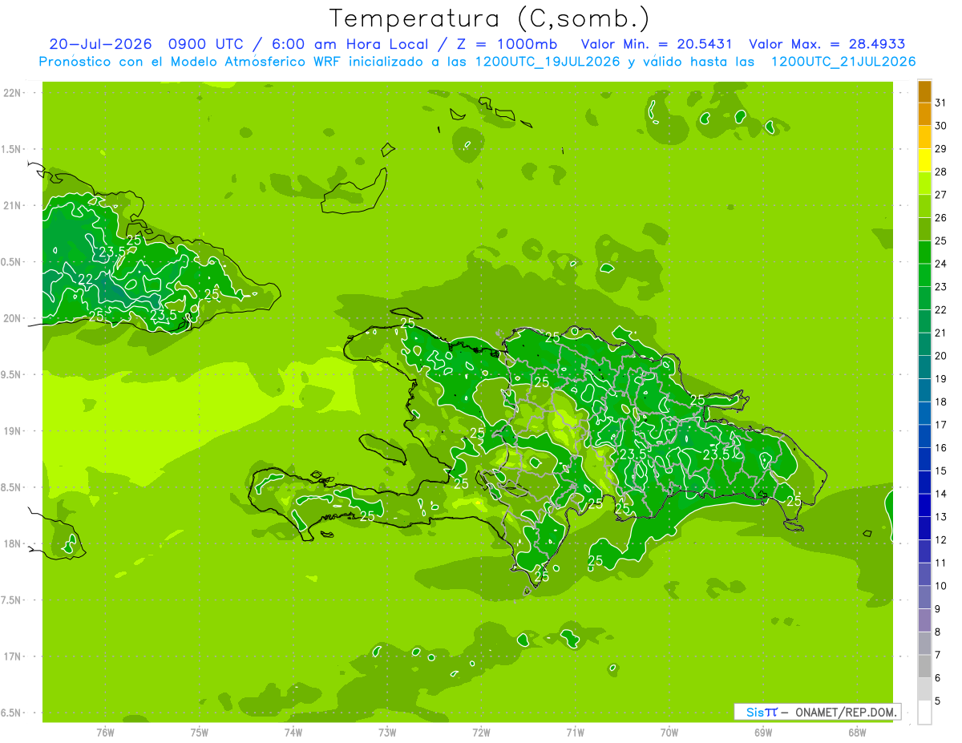Viewport: 962px width, 743px height.
Task: Click the orange legend swatch above 31
Action: [x=924, y=91]
